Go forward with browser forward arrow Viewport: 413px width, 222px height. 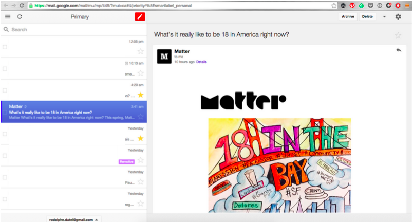[x=13, y=5]
